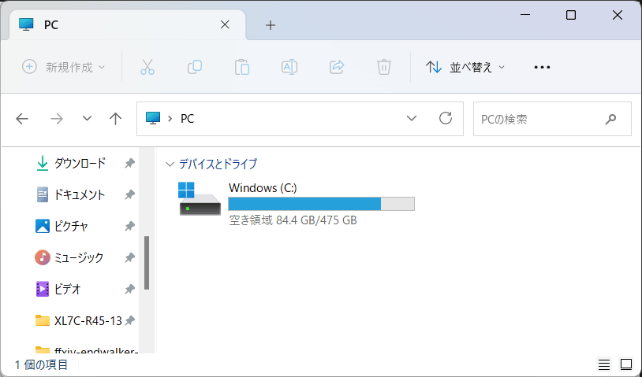Click the Copy icon in toolbar
The width and height of the screenshot is (642, 377).
pos(195,67)
